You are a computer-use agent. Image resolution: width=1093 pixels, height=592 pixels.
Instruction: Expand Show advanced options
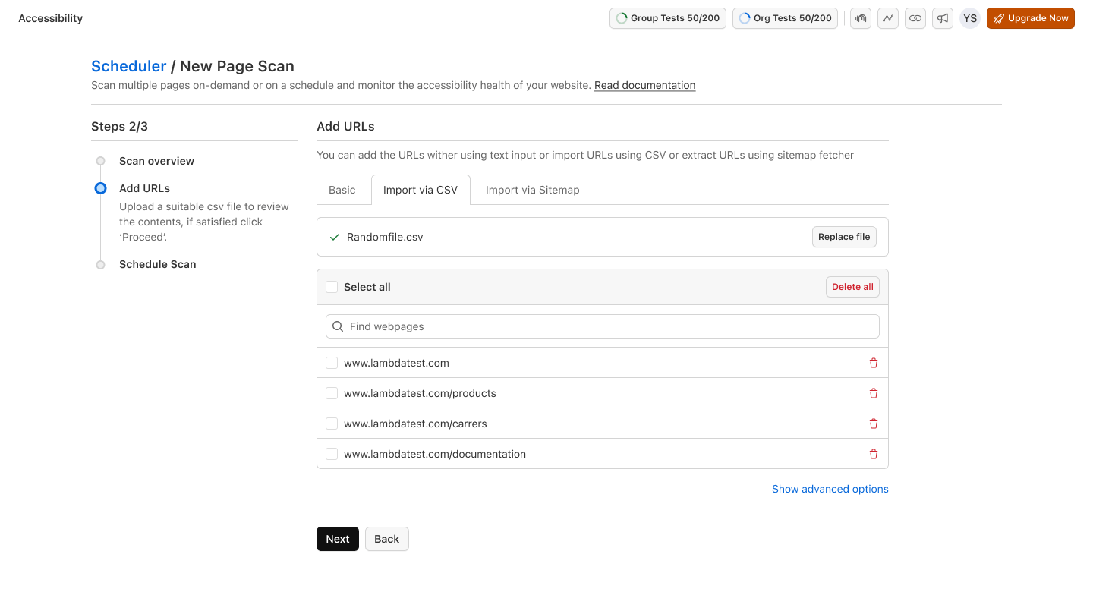pyautogui.click(x=830, y=489)
